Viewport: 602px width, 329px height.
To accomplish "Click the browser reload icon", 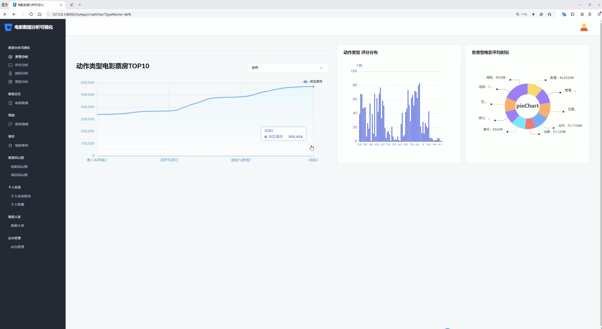I will [x=31, y=14].
